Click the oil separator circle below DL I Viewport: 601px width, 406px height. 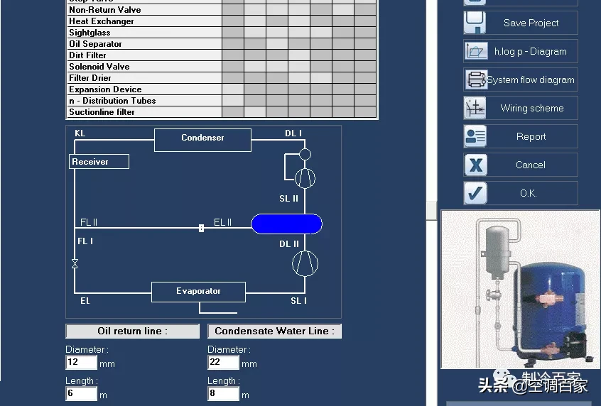pos(305,154)
